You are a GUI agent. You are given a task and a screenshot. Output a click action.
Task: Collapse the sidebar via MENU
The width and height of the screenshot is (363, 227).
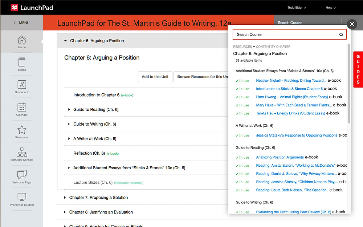click(x=21, y=23)
